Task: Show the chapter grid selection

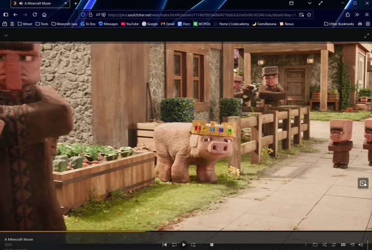Action: point(343,245)
